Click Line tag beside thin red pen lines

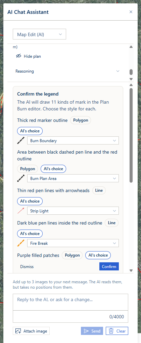[99, 190]
